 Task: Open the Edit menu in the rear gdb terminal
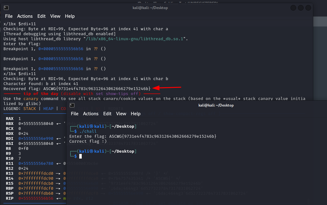coord(41,16)
